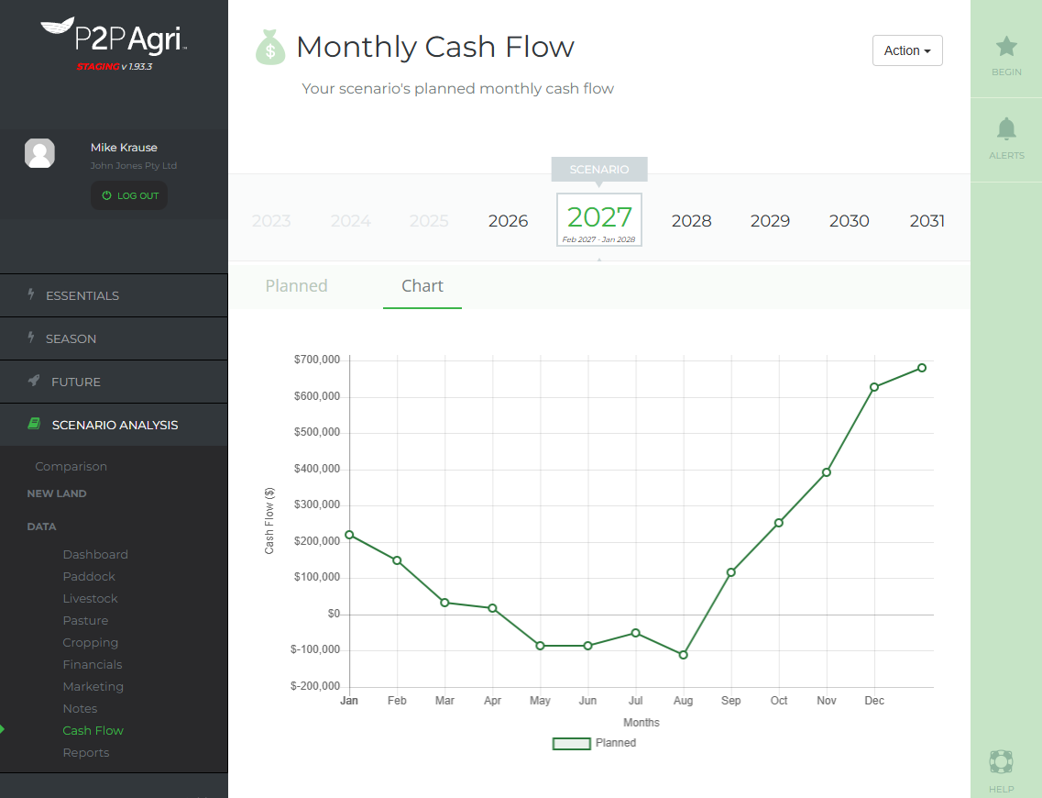Click the Mar data point on chart
This screenshot has width=1042, height=798.
point(444,603)
